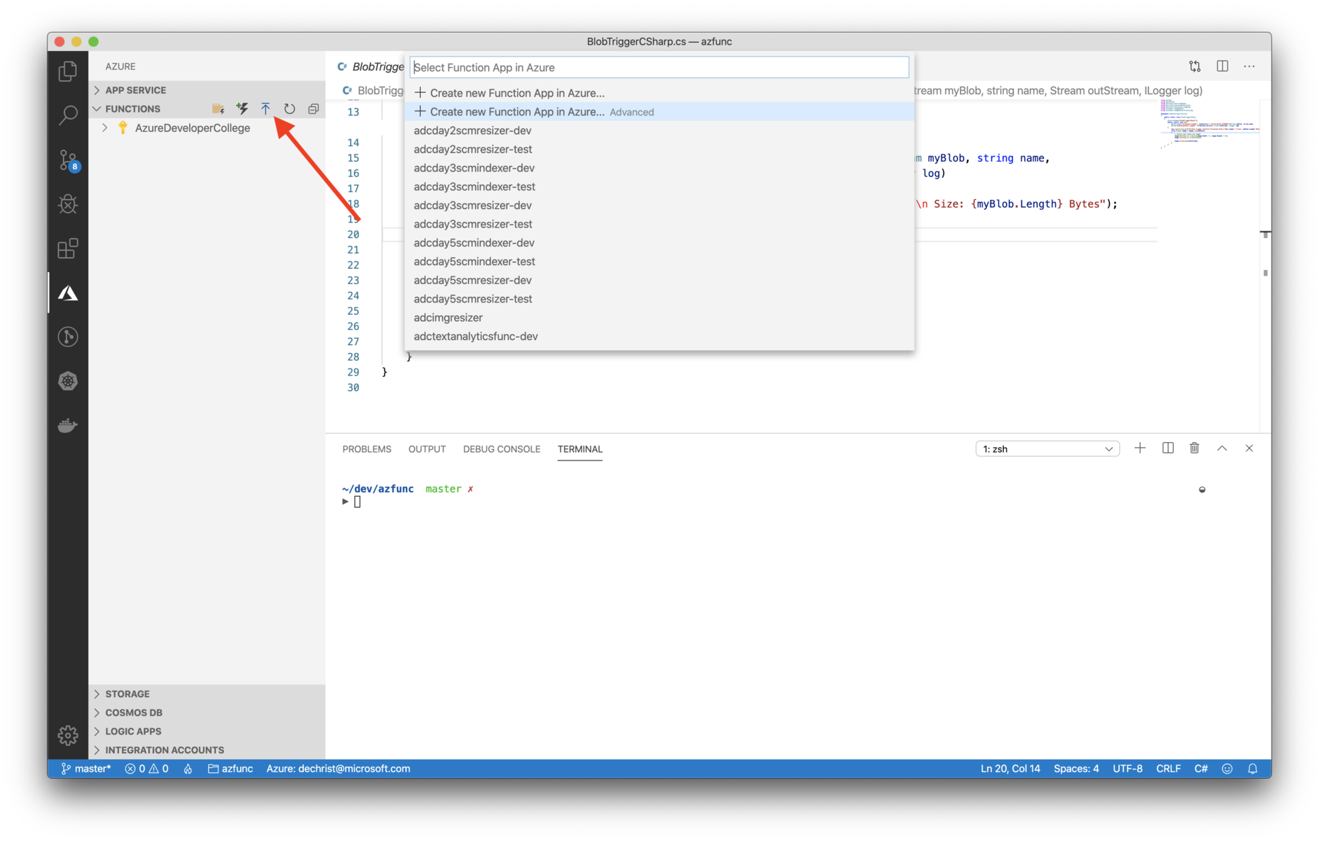The image size is (1319, 841).
Task: Select the Deploy to Function App icon
Action: point(266,108)
